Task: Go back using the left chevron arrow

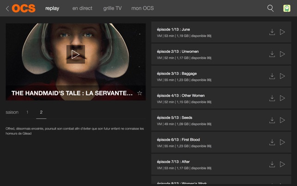Action: [x=7, y=8]
